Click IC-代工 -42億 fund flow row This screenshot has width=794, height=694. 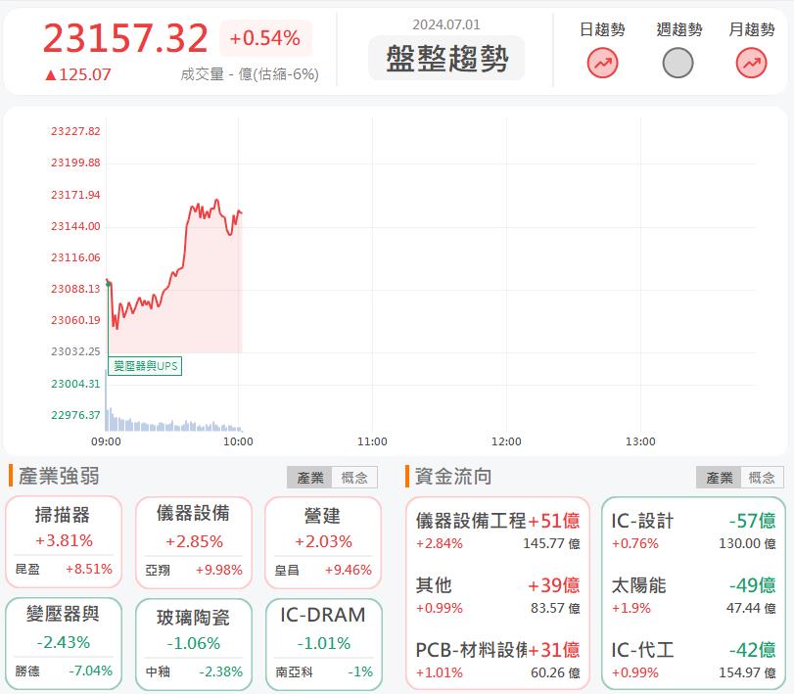click(x=693, y=660)
